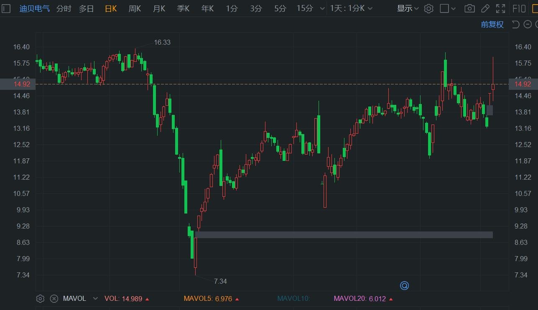
Task: Click the VOL: 14.989 value
Action: pos(127,299)
